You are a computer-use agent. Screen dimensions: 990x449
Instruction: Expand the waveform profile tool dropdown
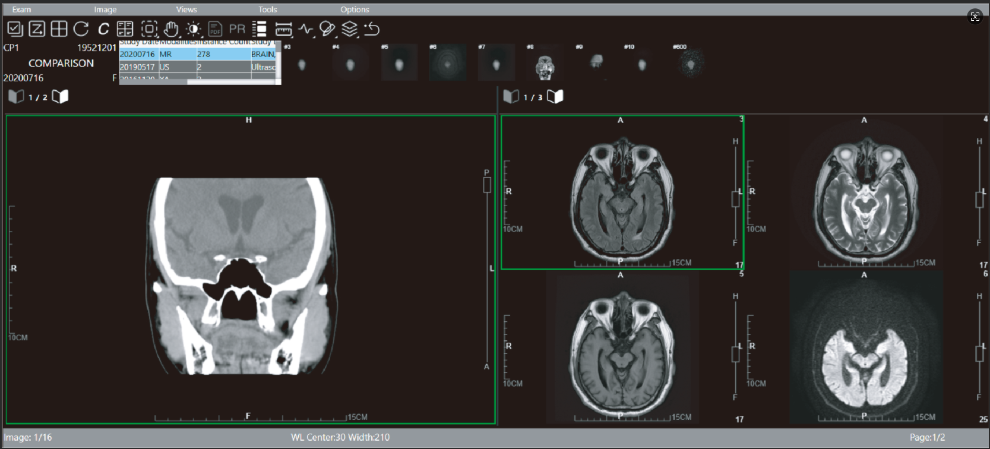(x=306, y=29)
